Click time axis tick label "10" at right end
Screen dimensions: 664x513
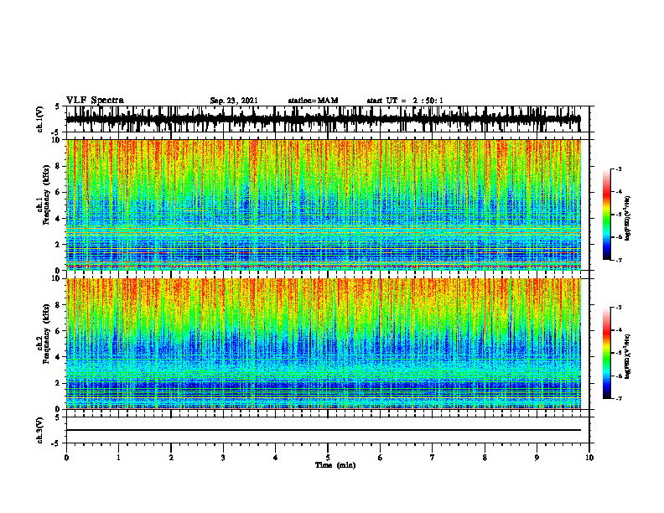pos(589,458)
